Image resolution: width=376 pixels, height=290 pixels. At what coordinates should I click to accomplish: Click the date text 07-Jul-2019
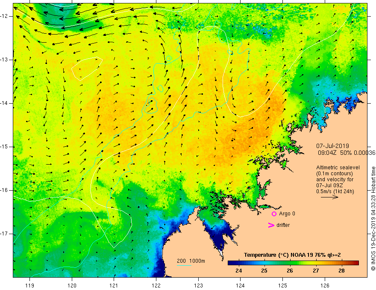pos(332,146)
